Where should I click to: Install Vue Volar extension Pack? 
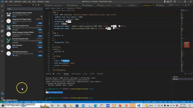click(40, 29)
